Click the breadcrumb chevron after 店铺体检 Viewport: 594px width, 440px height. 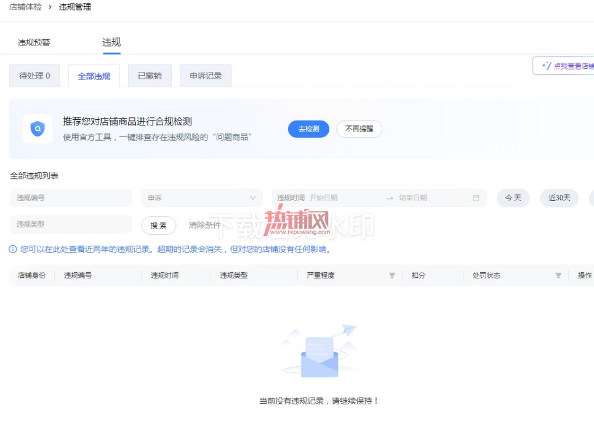coord(50,7)
